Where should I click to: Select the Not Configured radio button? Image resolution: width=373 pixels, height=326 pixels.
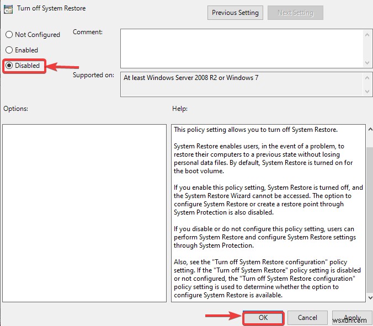click(9, 35)
